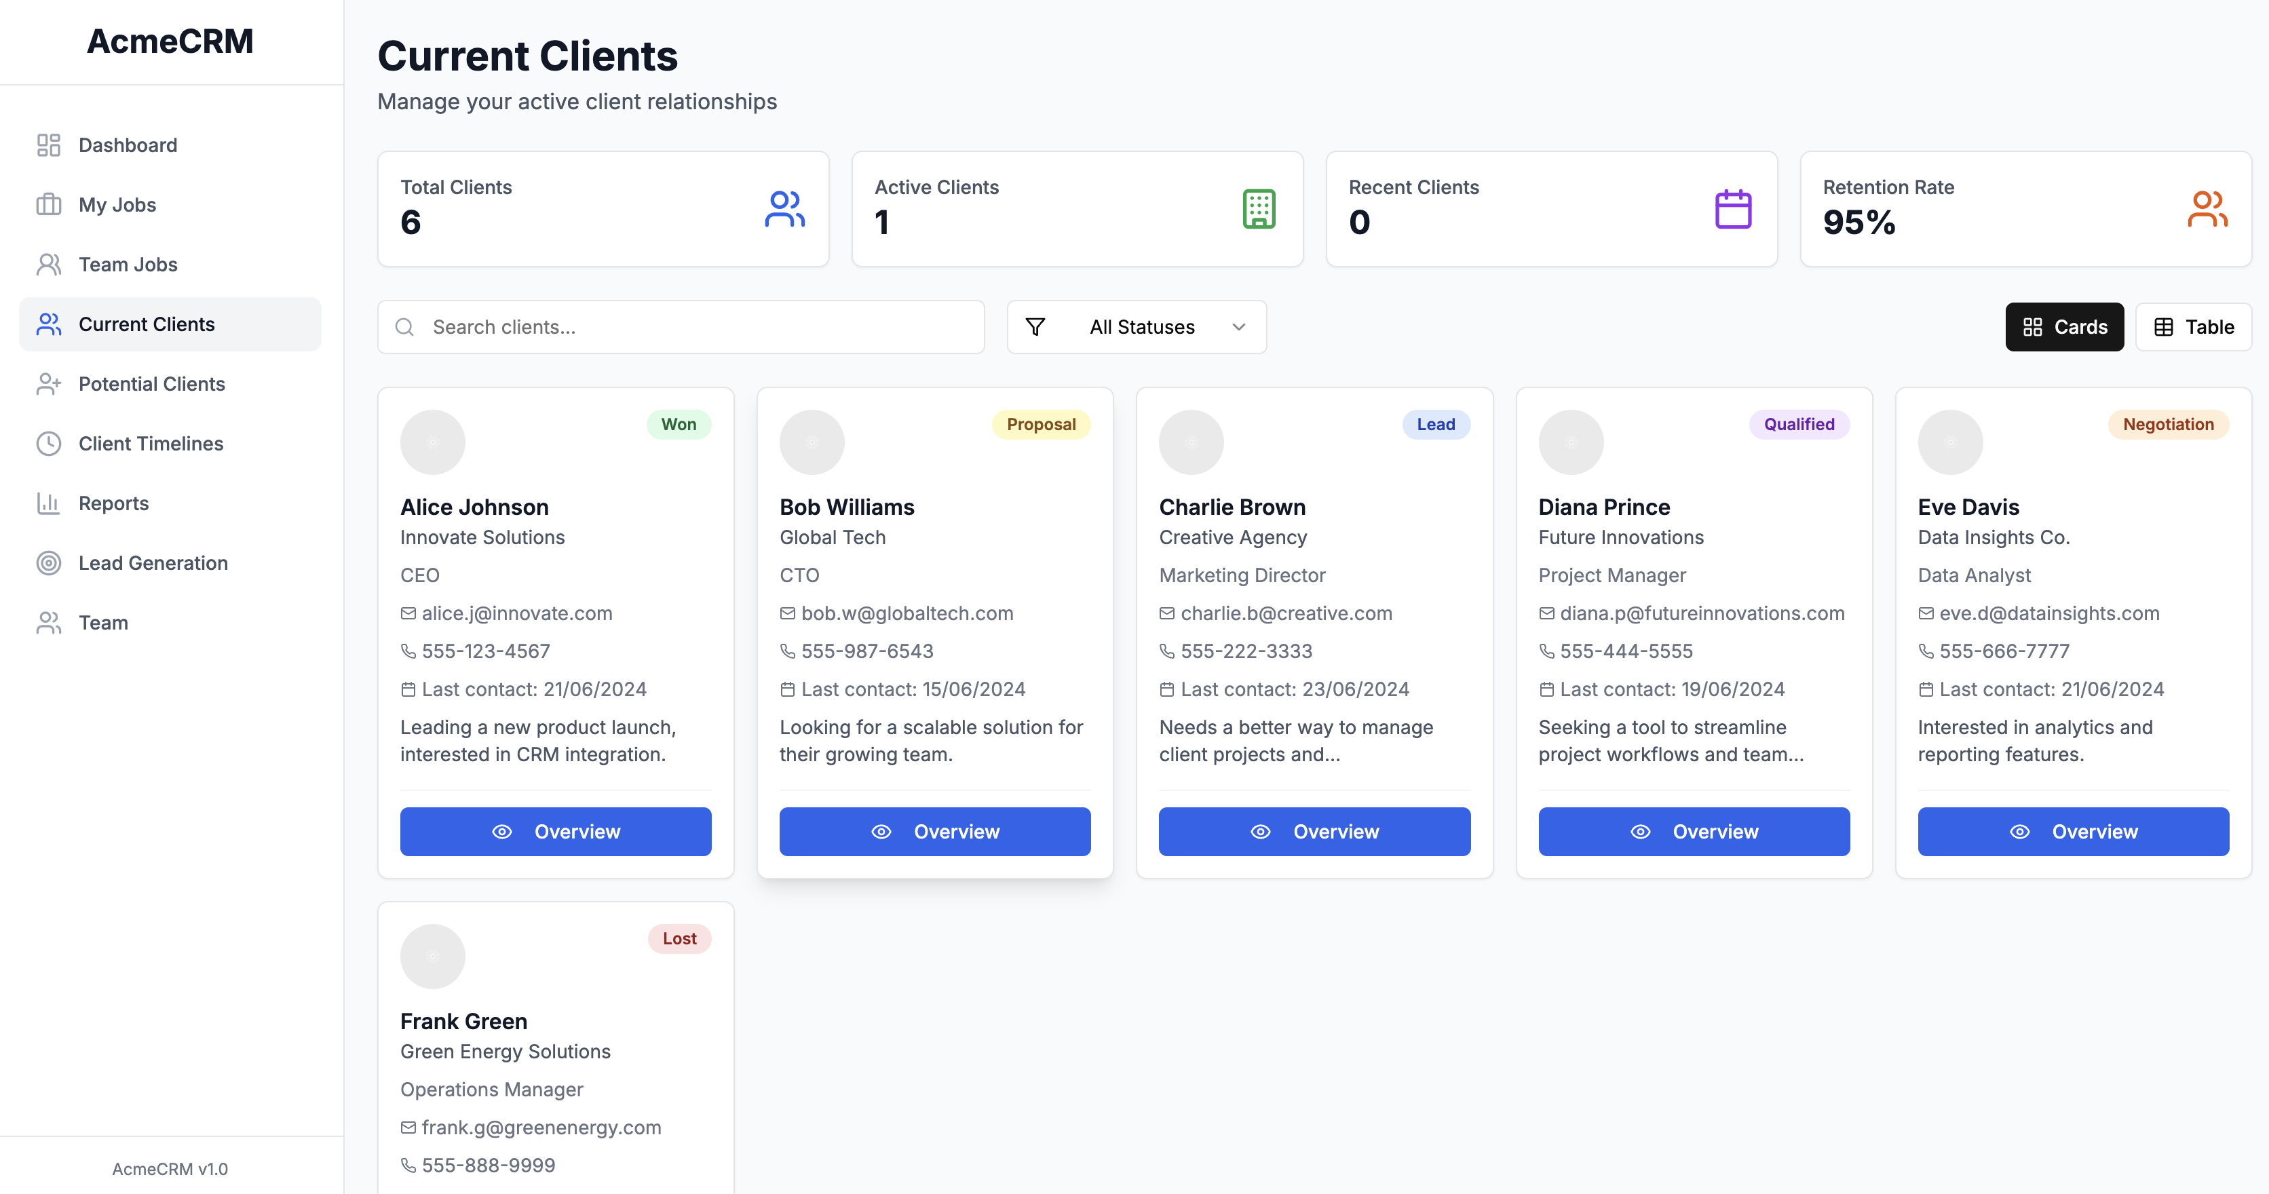This screenshot has height=1194, width=2269.
Task: Open Lead Generation page
Action: click(x=170, y=564)
